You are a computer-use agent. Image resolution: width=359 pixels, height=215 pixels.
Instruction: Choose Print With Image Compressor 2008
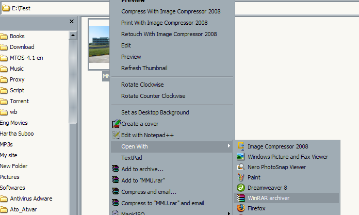point(164,23)
